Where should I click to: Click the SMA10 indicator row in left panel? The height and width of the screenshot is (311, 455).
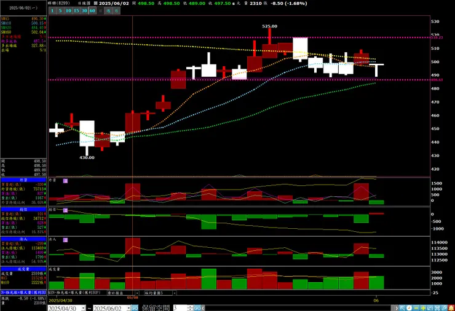23,23
